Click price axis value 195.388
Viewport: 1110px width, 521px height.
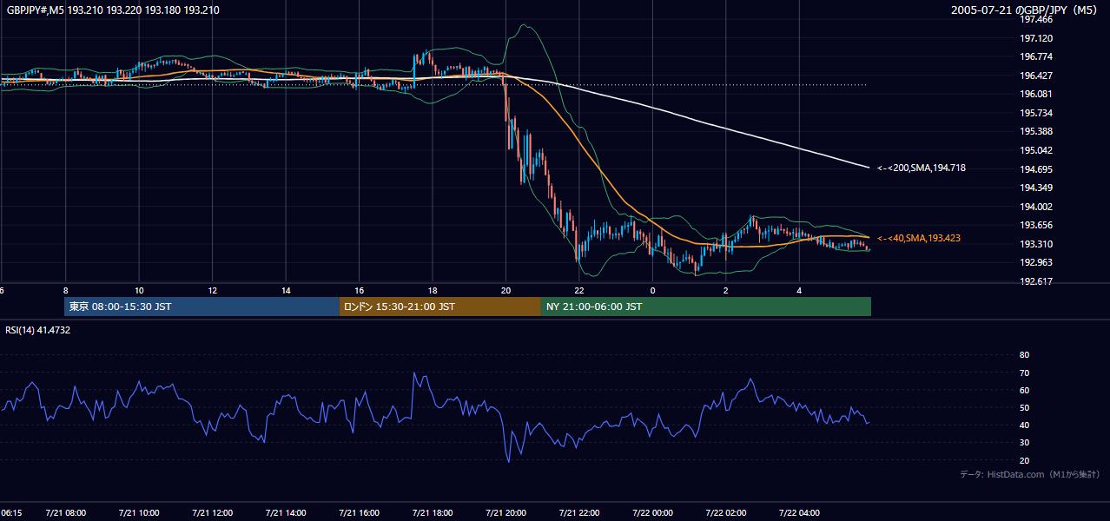tap(1036, 132)
